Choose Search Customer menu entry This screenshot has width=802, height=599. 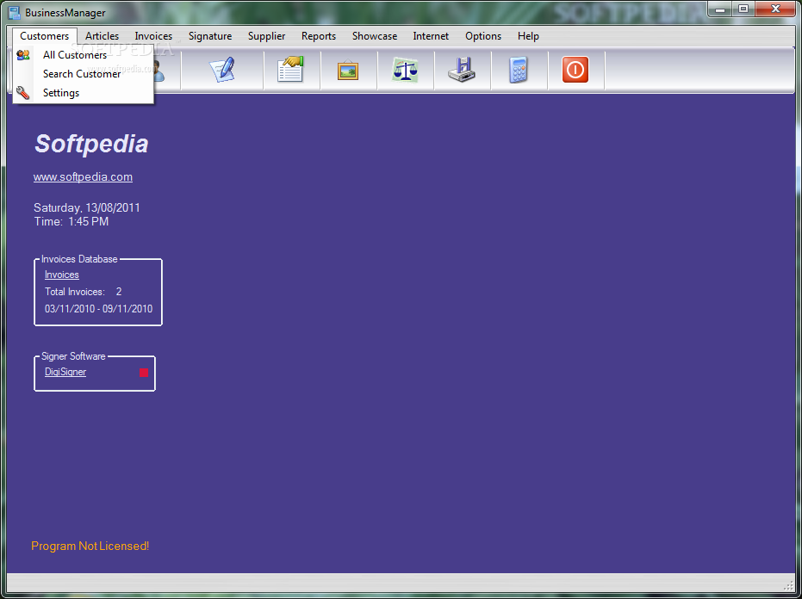coord(83,74)
